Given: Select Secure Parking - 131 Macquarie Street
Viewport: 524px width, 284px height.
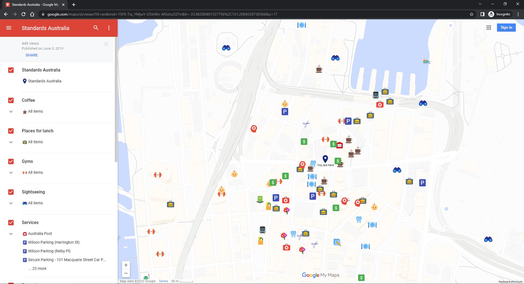Looking at the screenshot, I should point(64,260).
